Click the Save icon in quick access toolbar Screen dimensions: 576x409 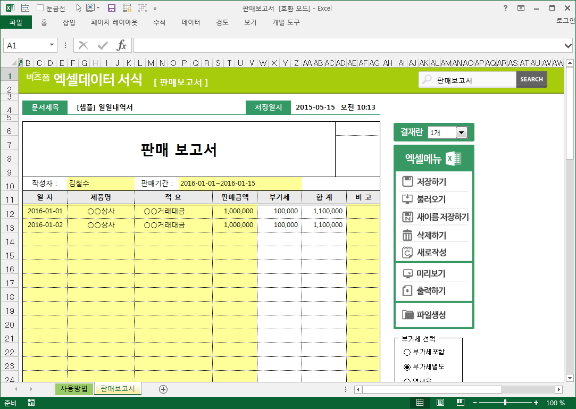coord(111,8)
